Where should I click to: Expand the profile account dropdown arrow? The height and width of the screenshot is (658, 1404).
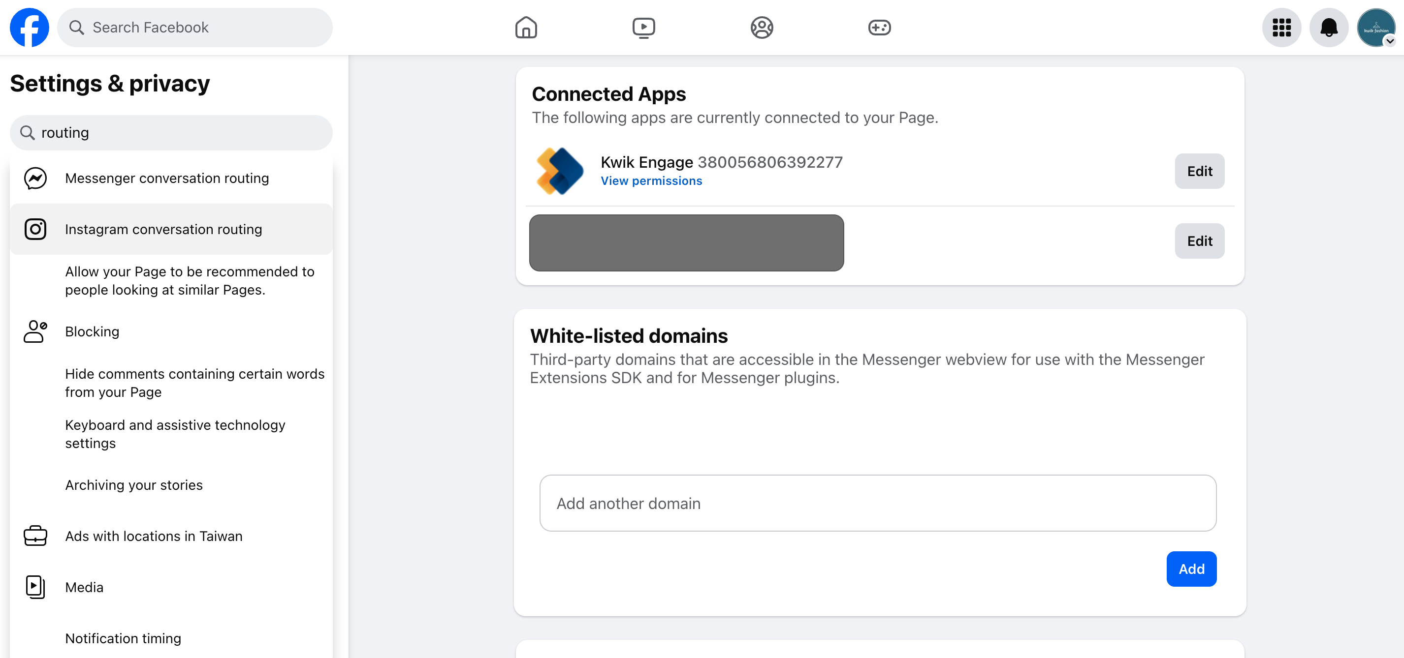(x=1390, y=41)
